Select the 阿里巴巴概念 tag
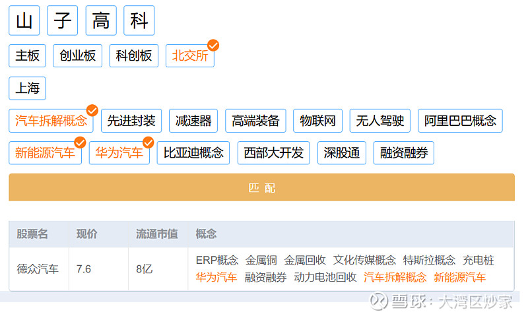The width and height of the screenshot is (528, 318). (460, 121)
